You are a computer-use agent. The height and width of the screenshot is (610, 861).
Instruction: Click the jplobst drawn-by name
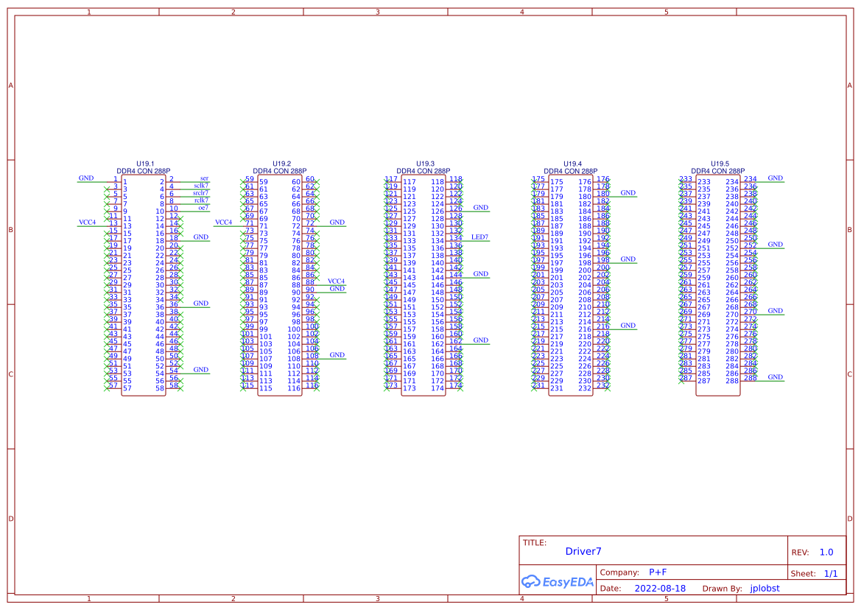pyautogui.click(x=765, y=588)
